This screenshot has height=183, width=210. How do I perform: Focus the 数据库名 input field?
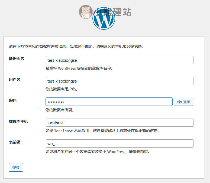click(x=119, y=60)
